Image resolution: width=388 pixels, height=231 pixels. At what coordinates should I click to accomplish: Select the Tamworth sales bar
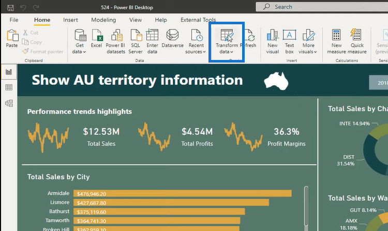pyautogui.click(x=157, y=221)
